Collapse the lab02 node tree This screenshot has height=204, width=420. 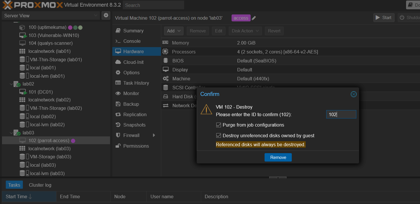click(x=11, y=84)
